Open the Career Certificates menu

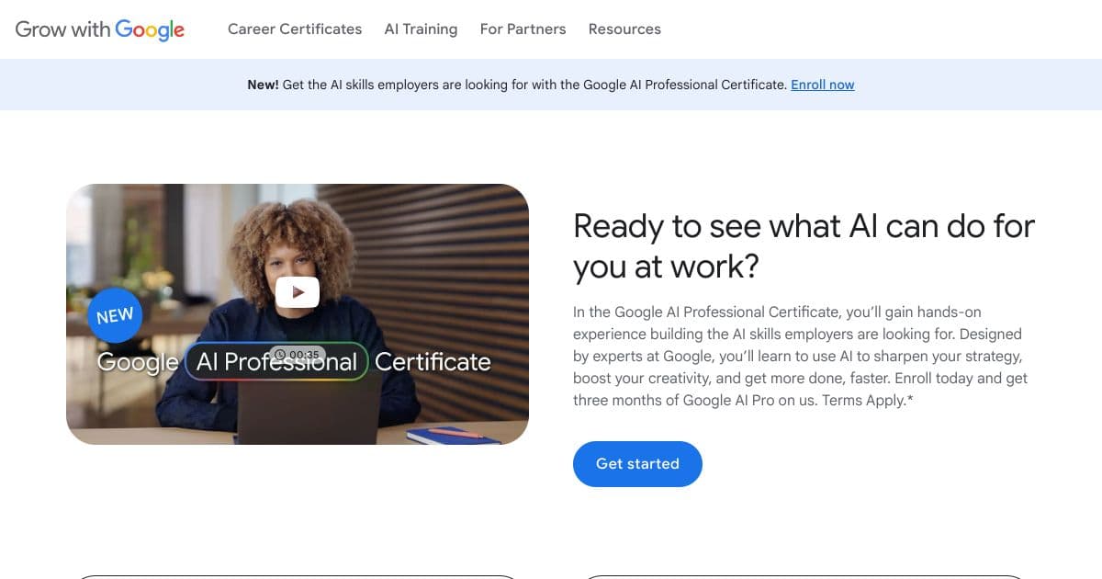pos(295,29)
